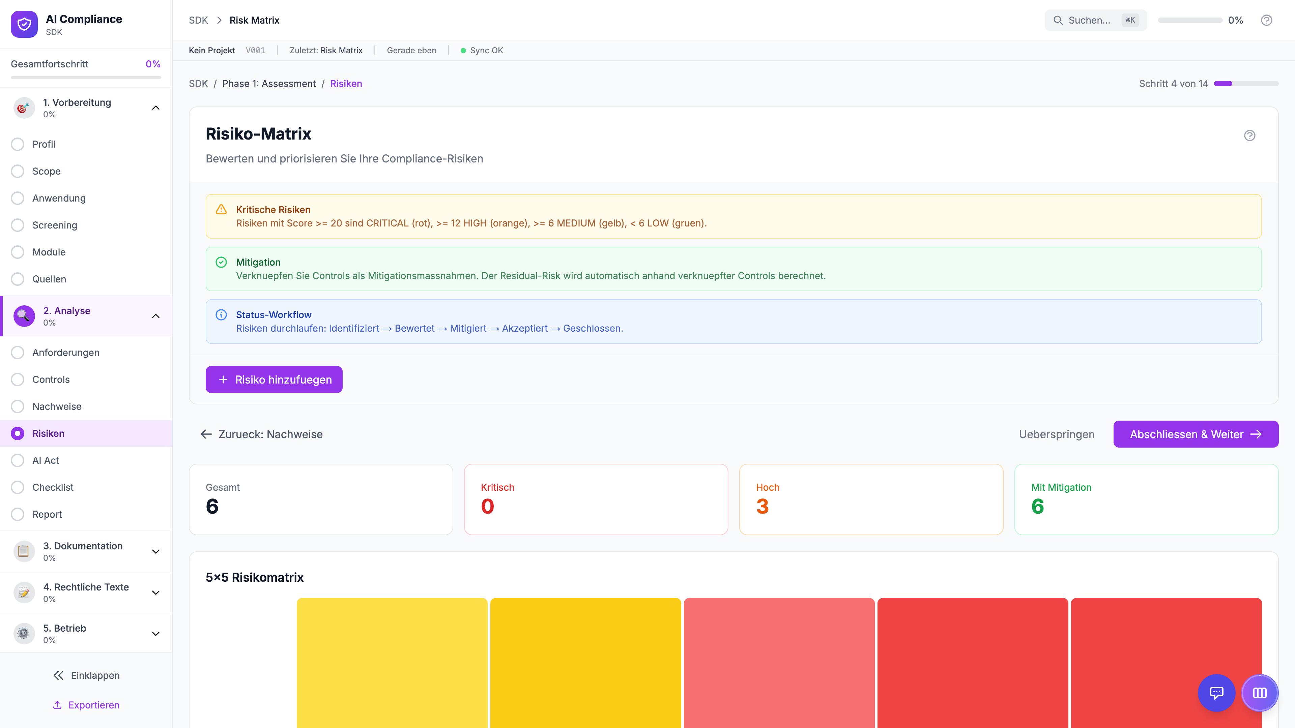Click the first yellow risk matrix cell

click(392, 662)
